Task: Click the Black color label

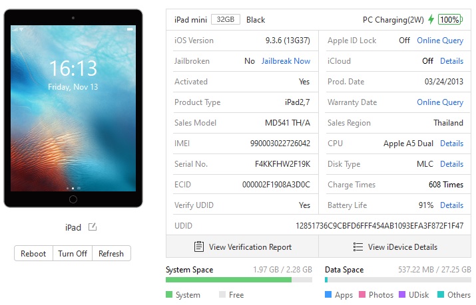Action: tap(256, 20)
